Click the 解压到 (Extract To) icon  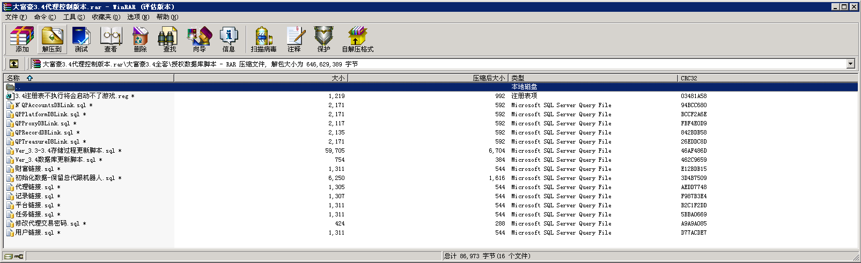tap(51, 40)
